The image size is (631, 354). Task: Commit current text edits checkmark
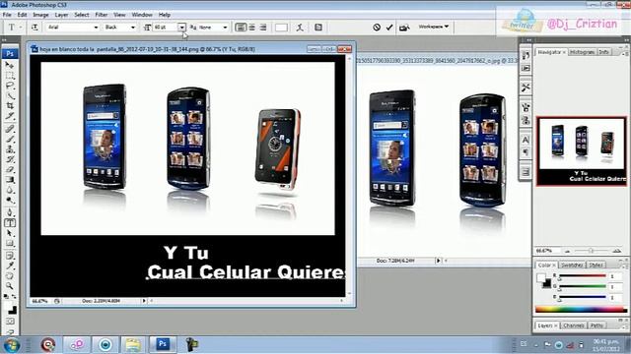click(x=389, y=28)
